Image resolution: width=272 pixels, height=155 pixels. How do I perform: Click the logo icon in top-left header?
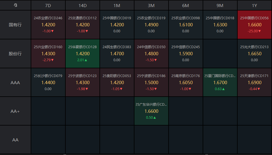pos(15,5)
